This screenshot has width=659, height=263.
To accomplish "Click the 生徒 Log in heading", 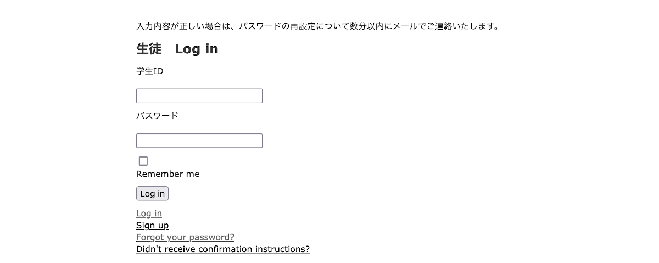I will tap(177, 49).
